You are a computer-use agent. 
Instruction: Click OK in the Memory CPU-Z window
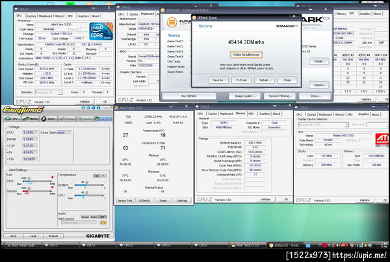point(286,200)
